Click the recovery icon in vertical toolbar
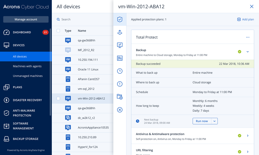 click(120, 32)
